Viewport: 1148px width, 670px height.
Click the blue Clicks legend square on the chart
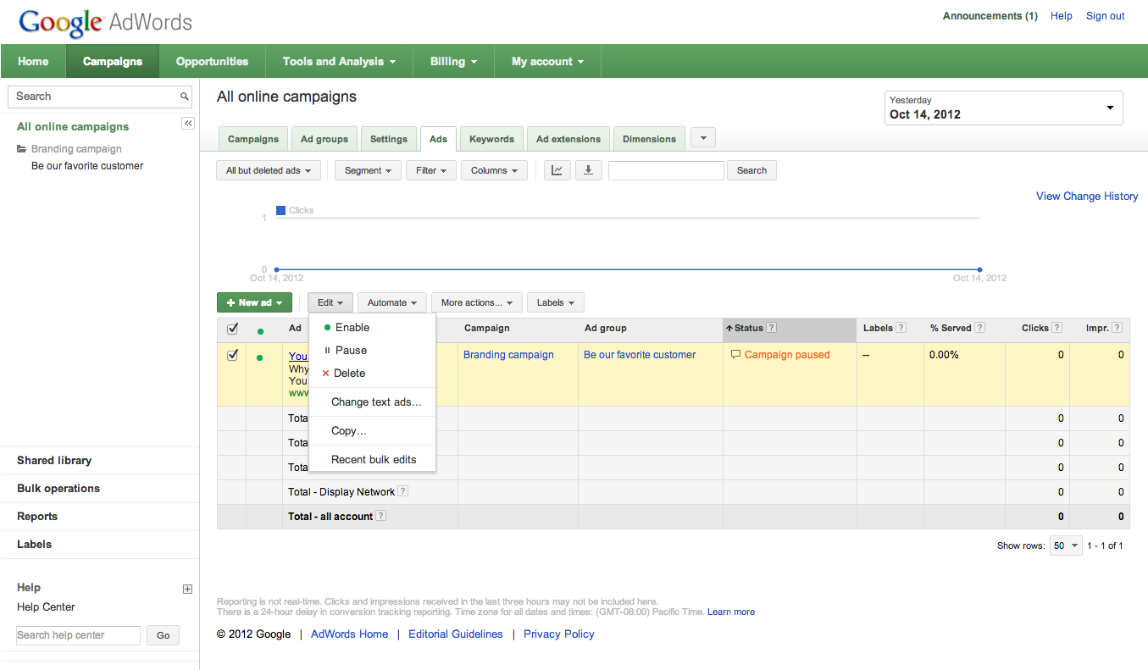click(x=280, y=210)
